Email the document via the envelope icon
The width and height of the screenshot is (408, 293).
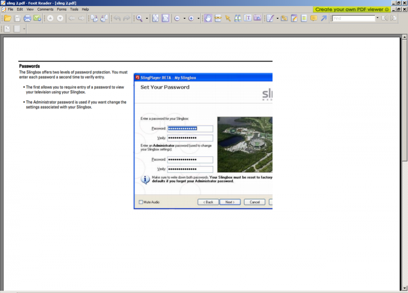pyautogui.click(x=37, y=18)
